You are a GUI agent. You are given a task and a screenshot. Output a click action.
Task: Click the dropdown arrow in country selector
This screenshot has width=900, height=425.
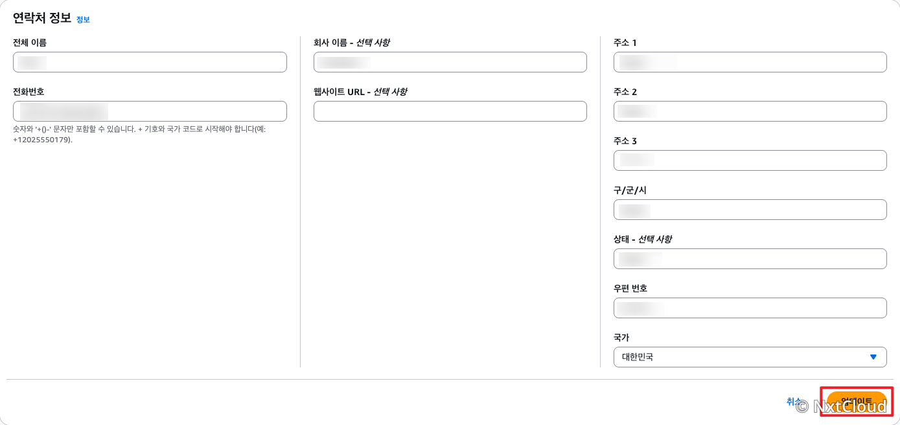pos(873,357)
